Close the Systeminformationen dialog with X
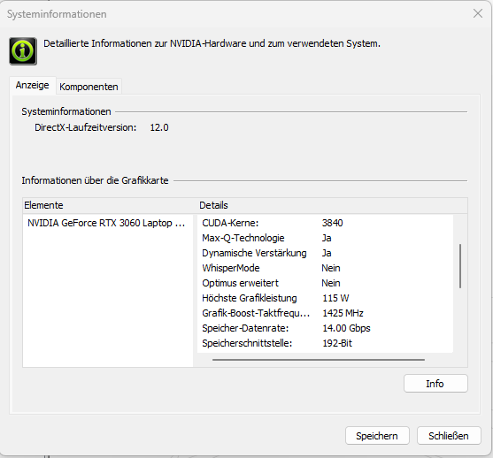 point(478,13)
